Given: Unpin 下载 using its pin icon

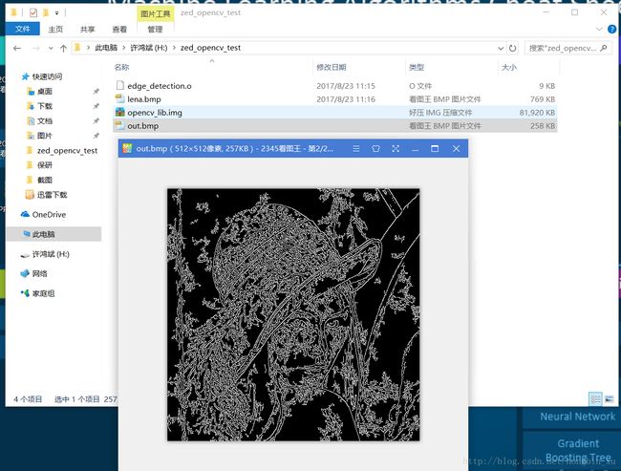Looking at the screenshot, I should (96, 106).
